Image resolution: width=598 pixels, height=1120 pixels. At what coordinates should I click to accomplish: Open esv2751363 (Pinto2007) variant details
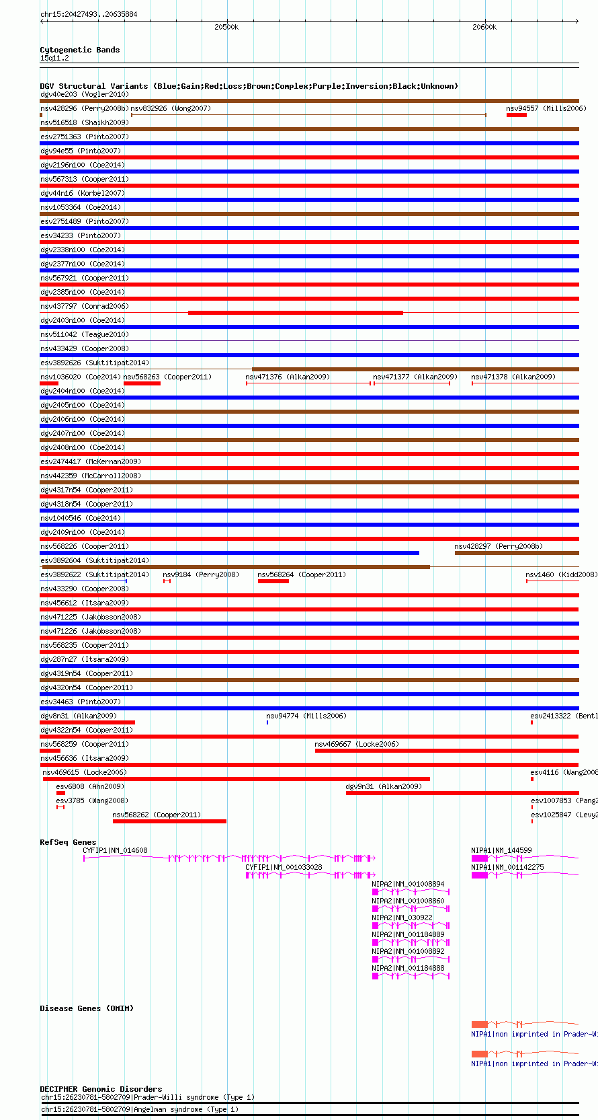(x=84, y=137)
